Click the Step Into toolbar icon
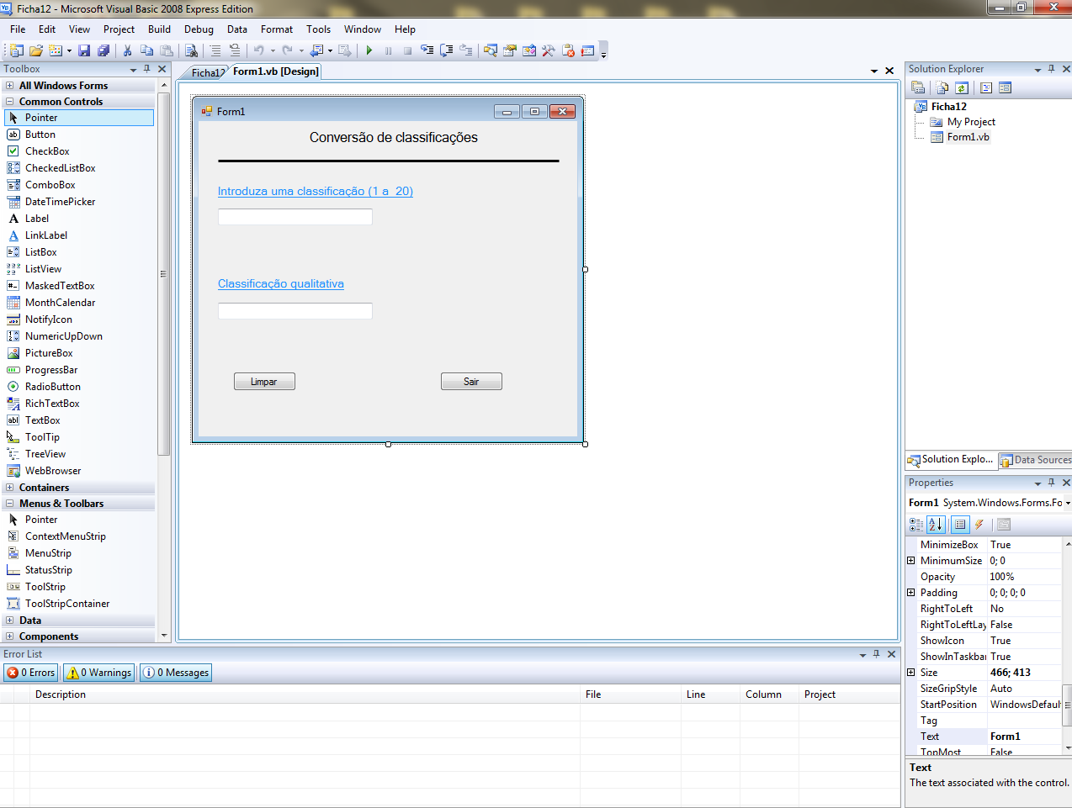1072x808 pixels. click(x=427, y=50)
